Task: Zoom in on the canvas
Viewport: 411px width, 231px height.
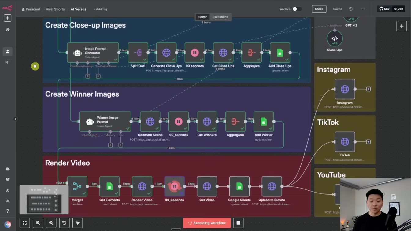Action: tap(38, 223)
